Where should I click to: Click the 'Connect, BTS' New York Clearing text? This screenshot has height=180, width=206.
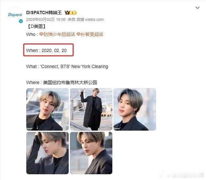click(x=74, y=66)
